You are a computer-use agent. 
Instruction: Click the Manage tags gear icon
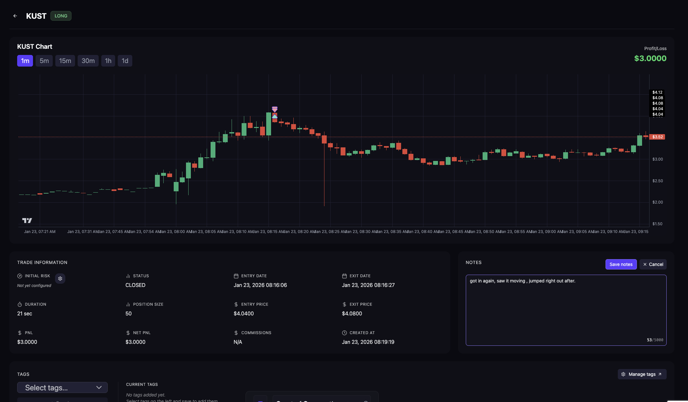623,374
